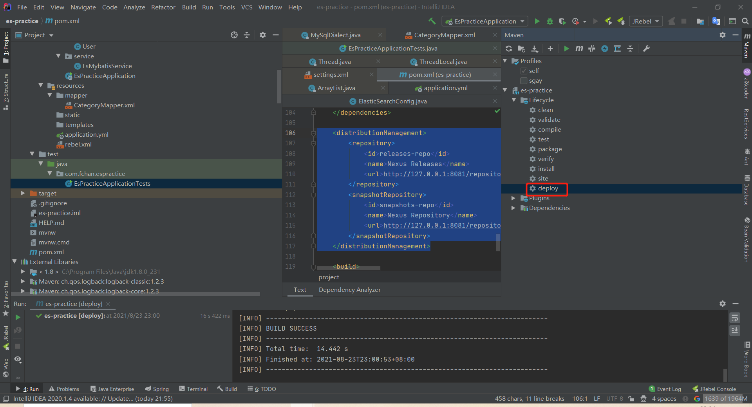Open Run panel settings gear
This screenshot has width=752, height=407.
(723, 304)
